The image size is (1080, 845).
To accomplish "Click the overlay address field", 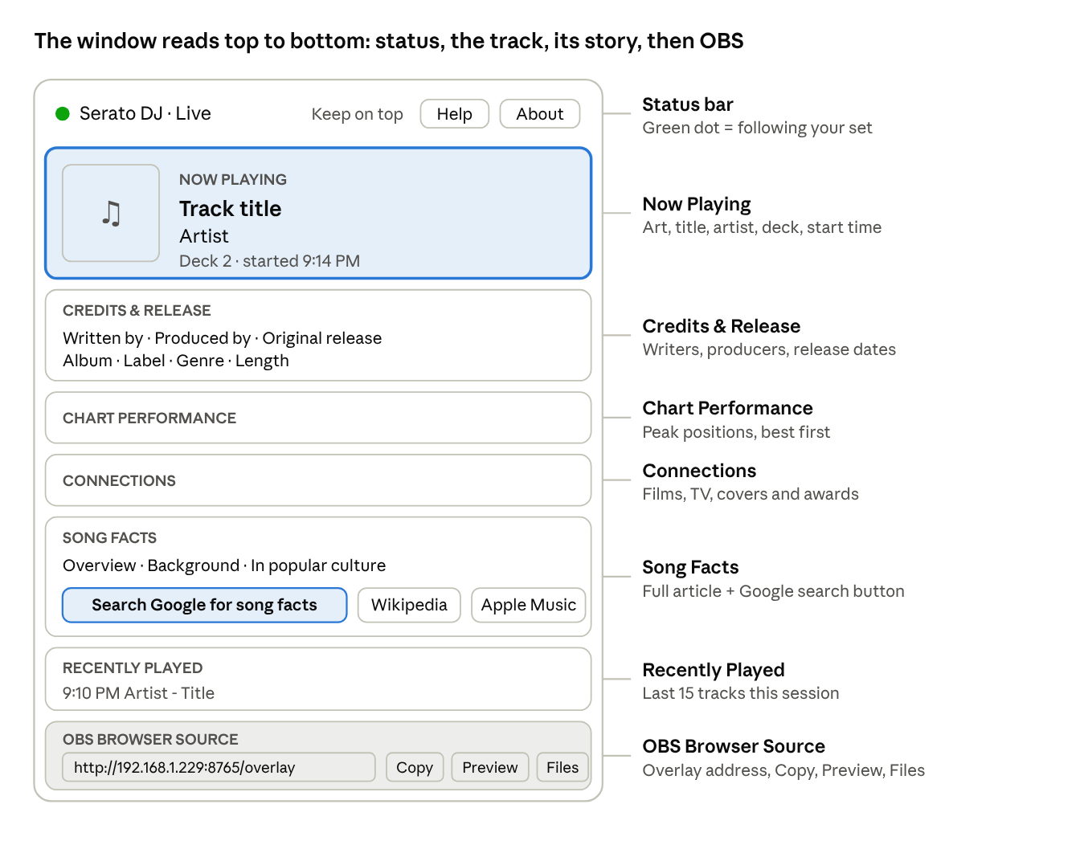I will (x=219, y=767).
